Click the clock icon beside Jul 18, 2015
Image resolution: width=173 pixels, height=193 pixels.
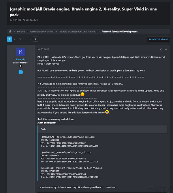24,20
